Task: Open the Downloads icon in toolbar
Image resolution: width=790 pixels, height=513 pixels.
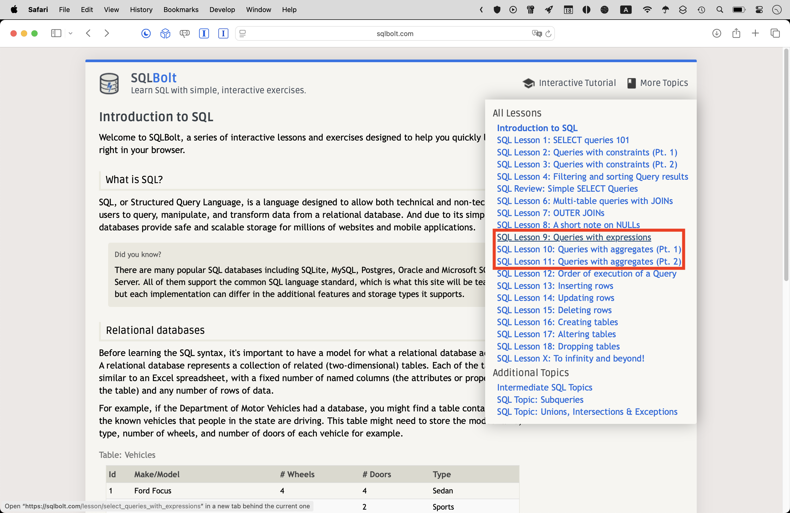Action: click(716, 33)
